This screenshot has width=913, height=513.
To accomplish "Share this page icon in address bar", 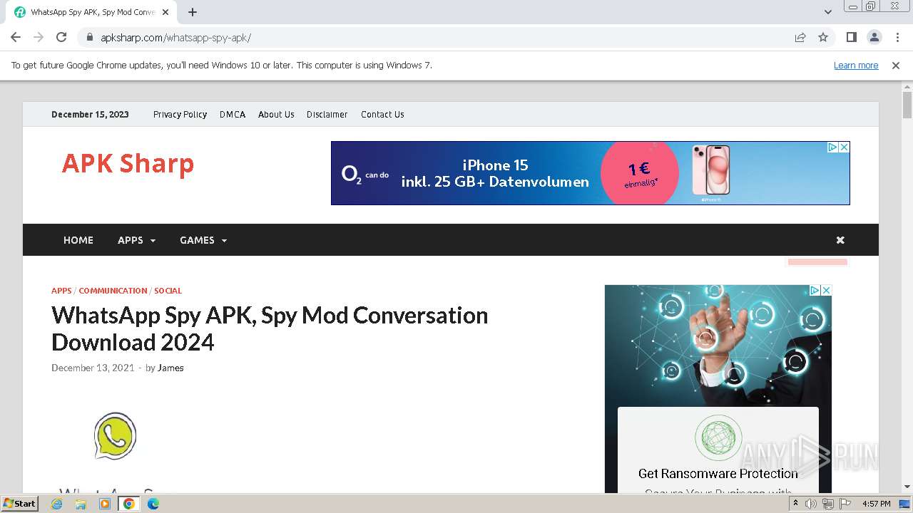I will coord(800,38).
